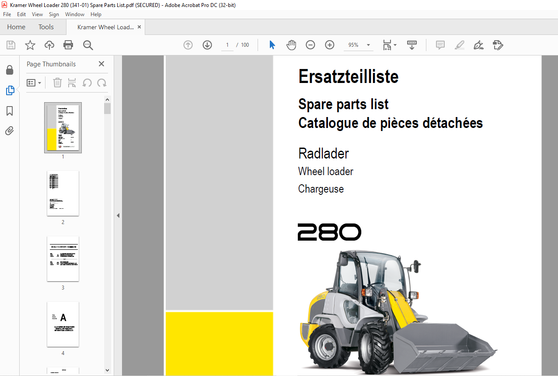Open the Find text search tool
This screenshot has width=558, height=376.
tap(88, 45)
